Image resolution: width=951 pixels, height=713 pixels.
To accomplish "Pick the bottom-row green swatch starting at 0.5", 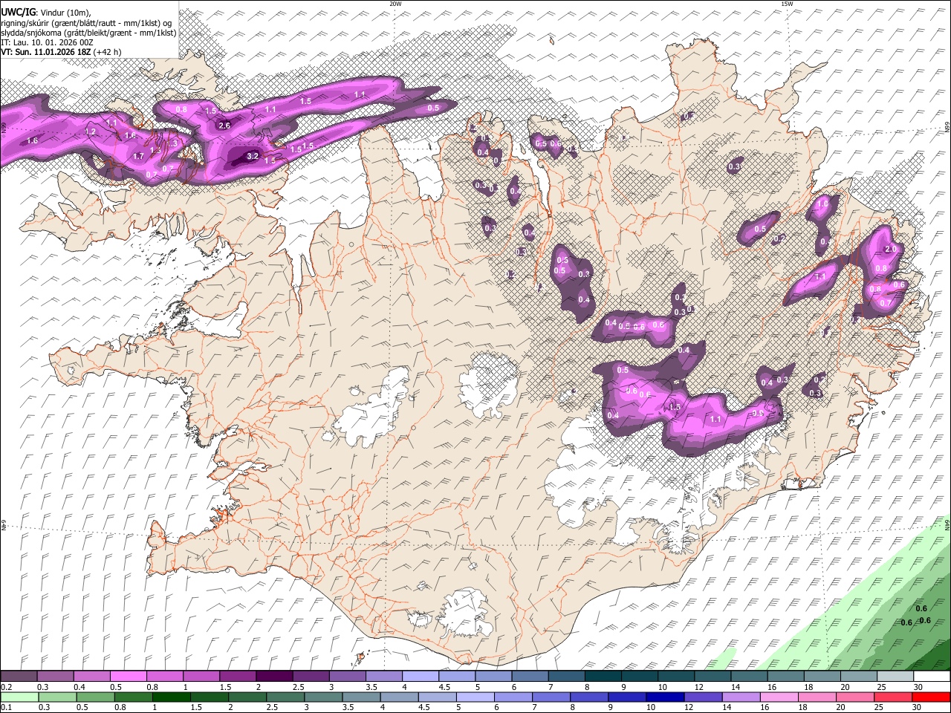I will 95,697.
